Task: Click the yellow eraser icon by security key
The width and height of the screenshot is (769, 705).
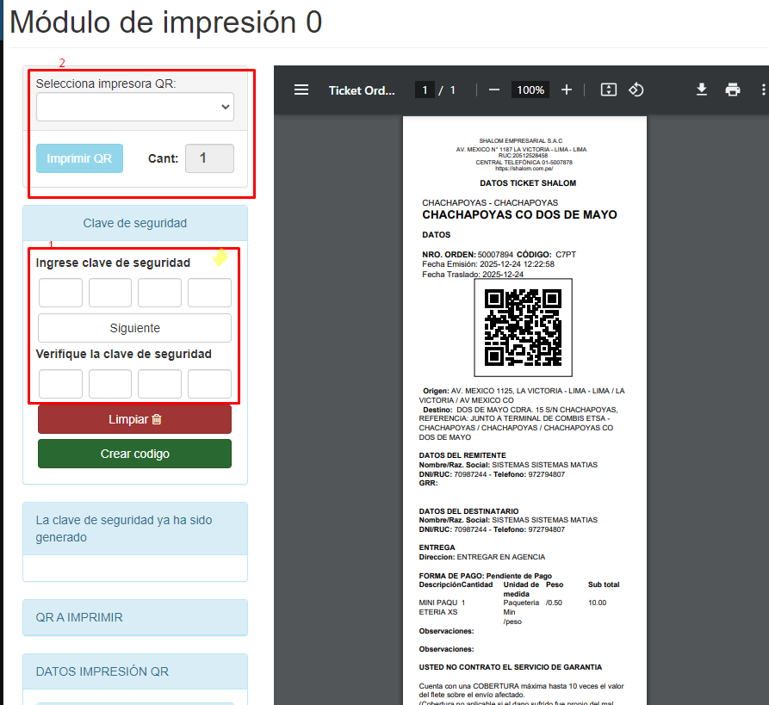Action: click(x=220, y=257)
